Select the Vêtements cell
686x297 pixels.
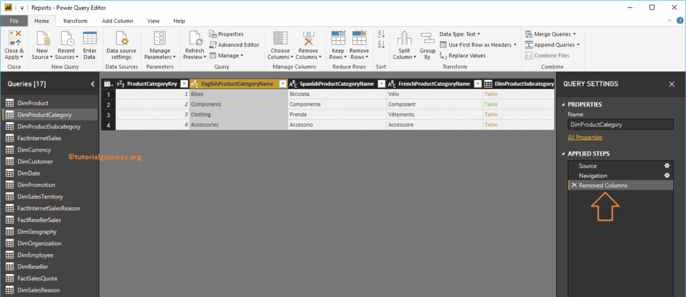tap(434, 115)
